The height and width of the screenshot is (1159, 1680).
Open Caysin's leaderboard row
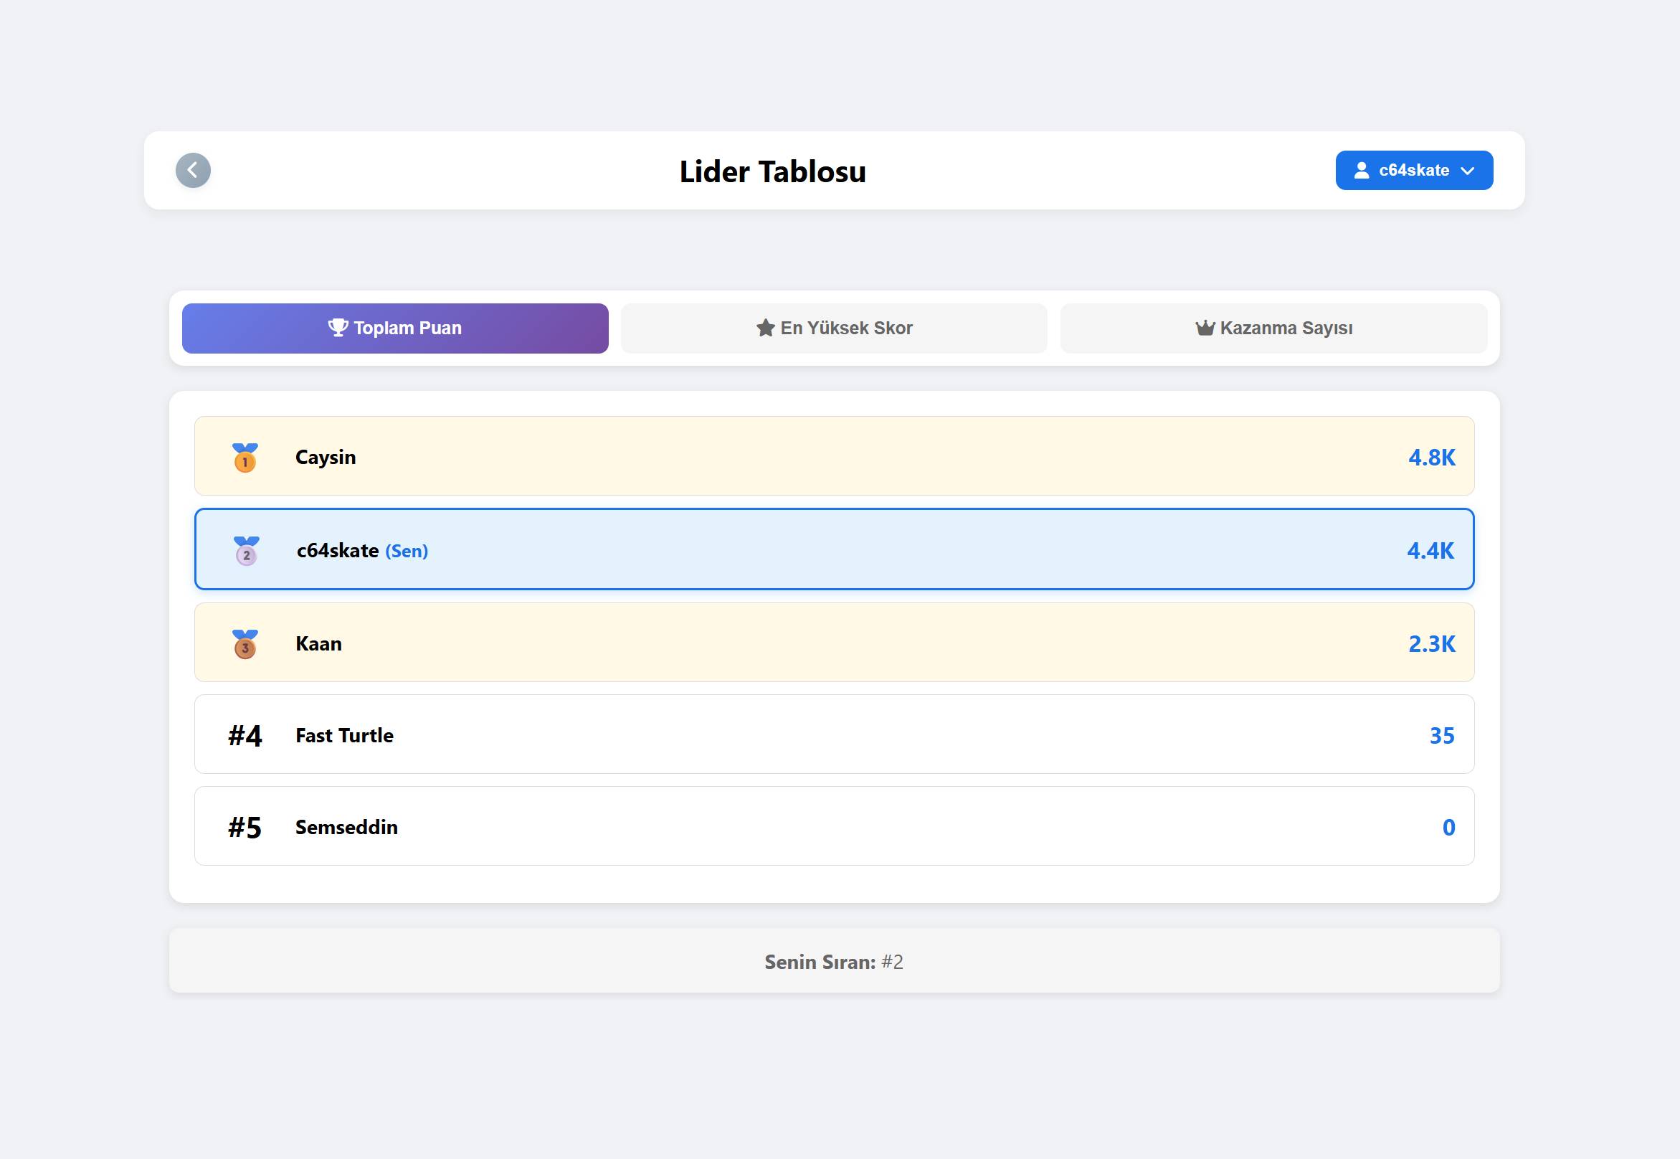(x=833, y=456)
